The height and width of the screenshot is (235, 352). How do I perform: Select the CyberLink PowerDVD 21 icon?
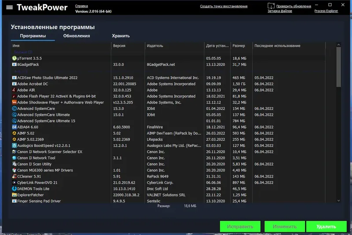(x=14, y=183)
